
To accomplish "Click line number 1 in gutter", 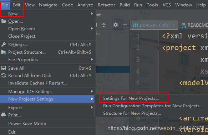I will (x=138, y=36).
